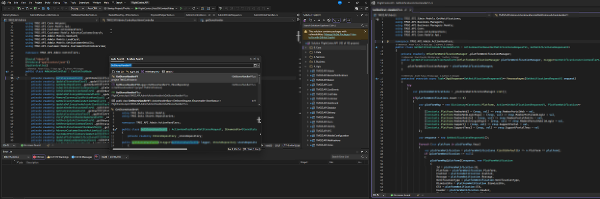Toggle the types (t) search filter

[133, 71]
